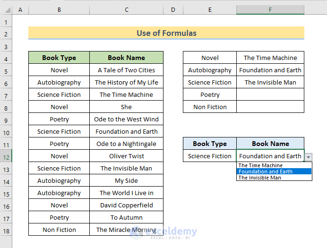The image size is (327, 248).
Task: Select column D header
Action: pyautogui.click(x=173, y=10)
